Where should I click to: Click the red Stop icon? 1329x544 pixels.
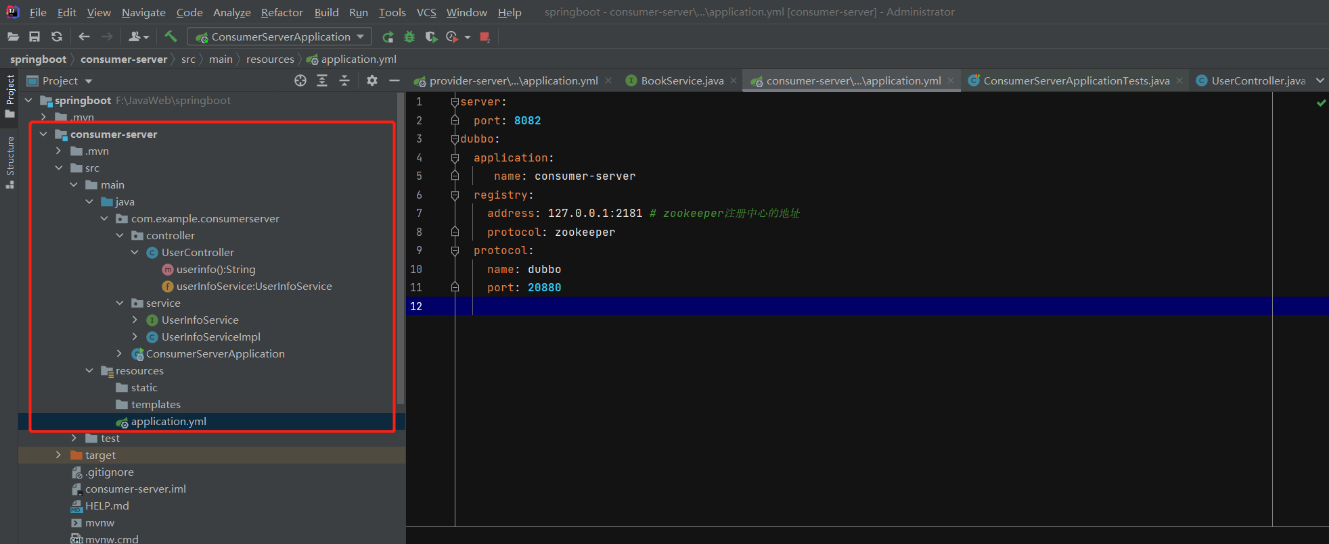point(485,36)
